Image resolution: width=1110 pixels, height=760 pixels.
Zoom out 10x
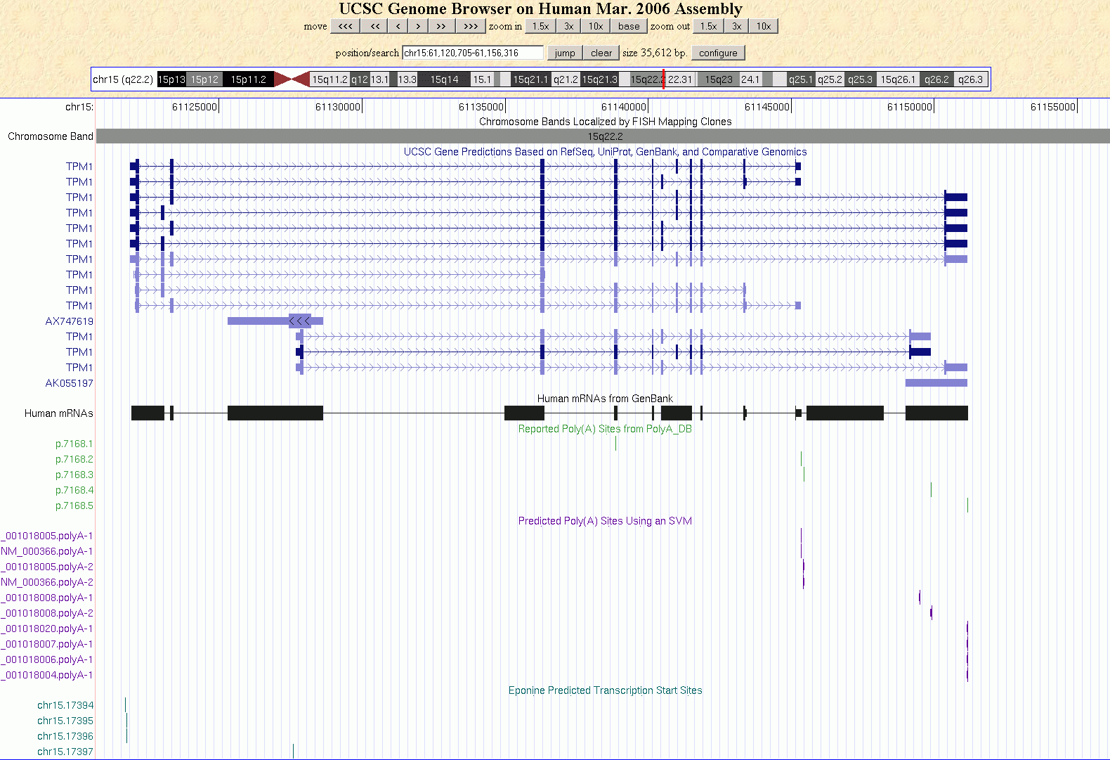[x=764, y=26]
